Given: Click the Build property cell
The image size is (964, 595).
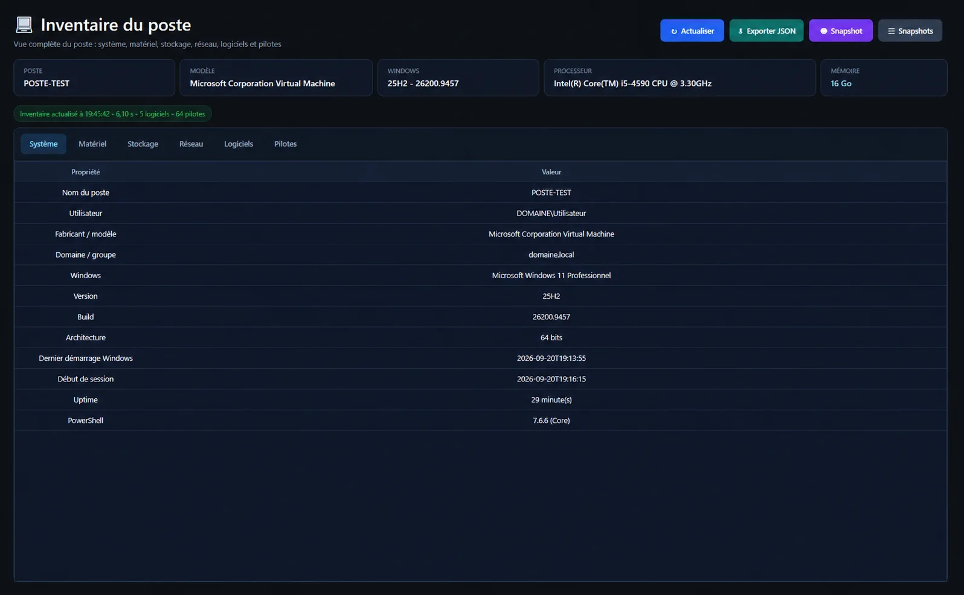Looking at the screenshot, I should click(x=86, y=317).
